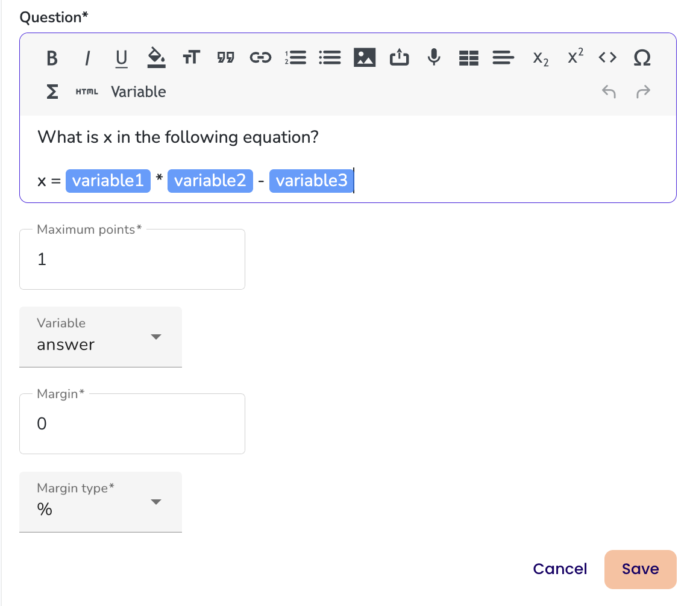
Task: Open the fill color bucket tool
Action: click(157, 57)
